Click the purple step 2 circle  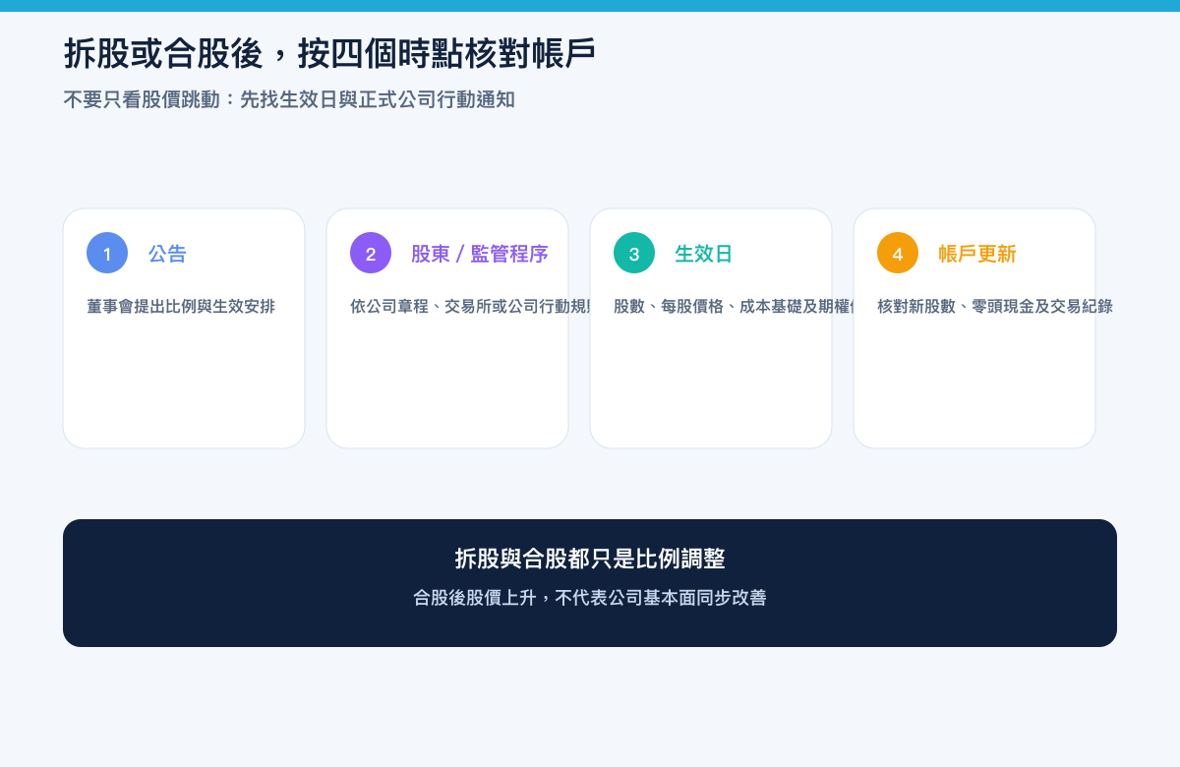(371, 253)
